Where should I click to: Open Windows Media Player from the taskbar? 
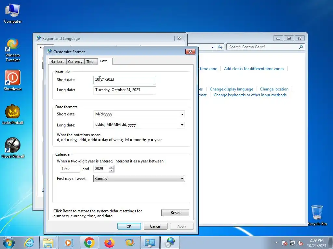point(68,243)
